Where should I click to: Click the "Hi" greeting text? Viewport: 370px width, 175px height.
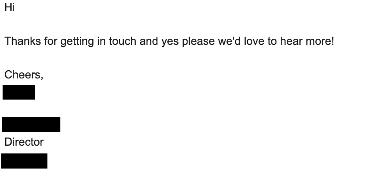click(x=9, y=7)
